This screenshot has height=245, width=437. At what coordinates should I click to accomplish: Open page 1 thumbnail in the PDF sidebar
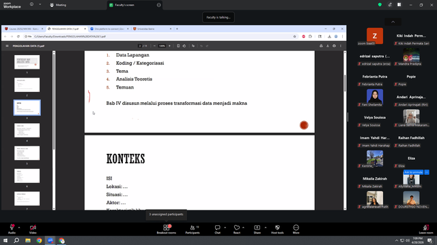pyautogui.click(x=27, y=62)
